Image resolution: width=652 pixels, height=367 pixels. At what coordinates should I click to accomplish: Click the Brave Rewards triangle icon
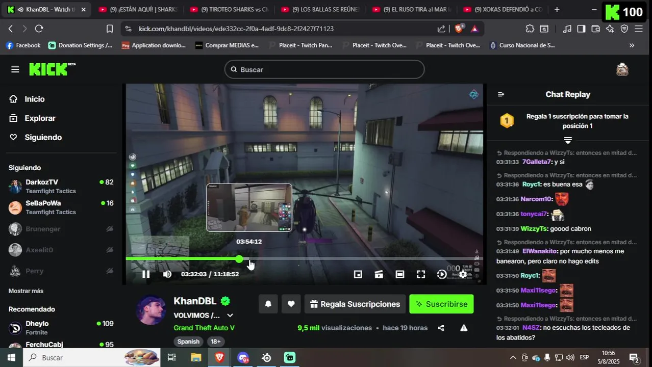pyautogui.click(x=474, y=29)
